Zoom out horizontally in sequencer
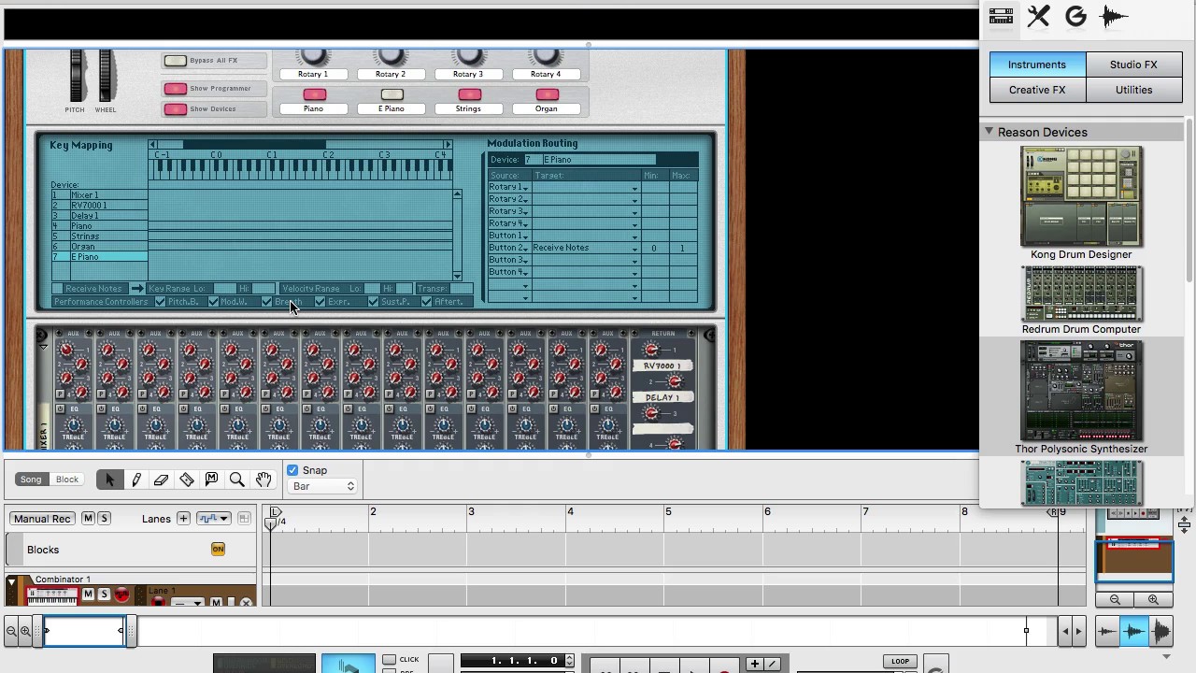The height and width of the screenshot is (673, 1196). coord(11,631)
